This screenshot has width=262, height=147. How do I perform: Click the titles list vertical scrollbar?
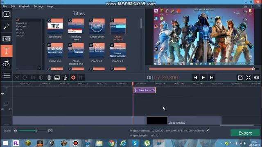141,23
